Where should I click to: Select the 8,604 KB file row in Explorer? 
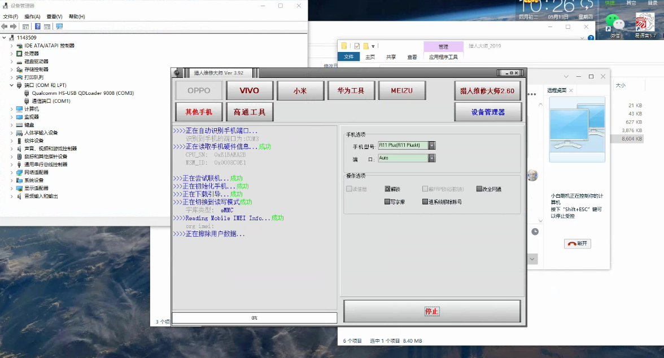pos(627,138)
